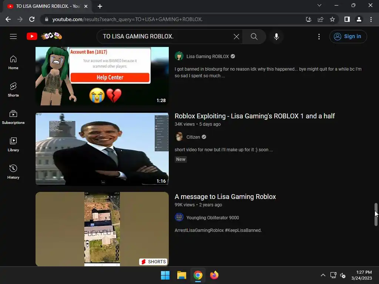Open File Explorer from the taskbar

181,275
